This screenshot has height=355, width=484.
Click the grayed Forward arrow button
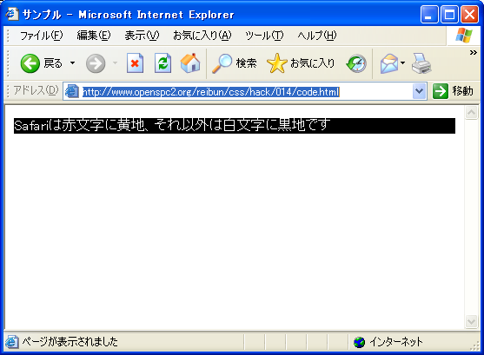96,63
